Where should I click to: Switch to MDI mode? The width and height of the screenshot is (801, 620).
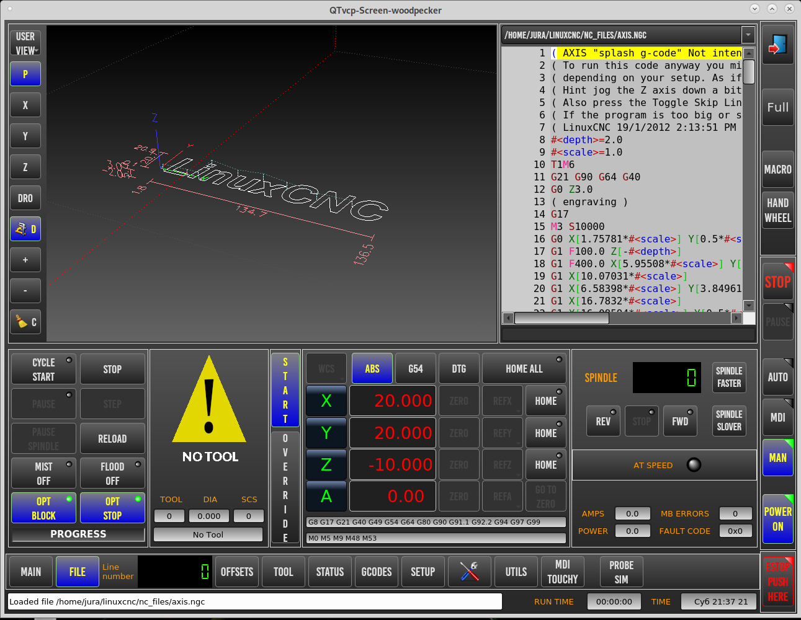(777, 417)
